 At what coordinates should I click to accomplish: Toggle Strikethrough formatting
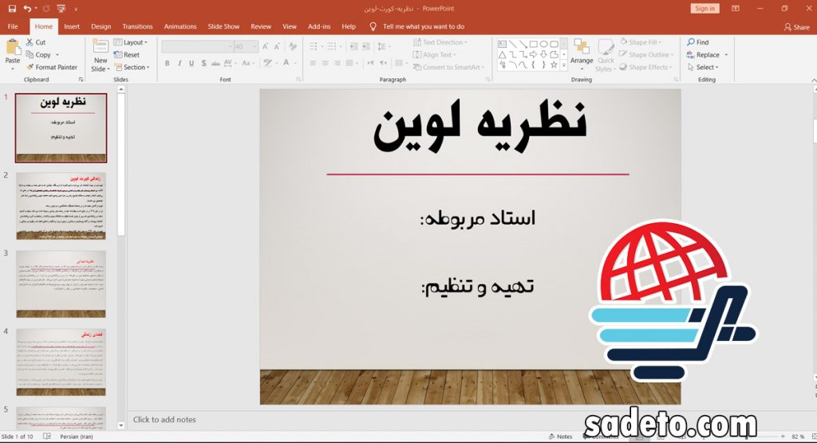pos(215,63)
